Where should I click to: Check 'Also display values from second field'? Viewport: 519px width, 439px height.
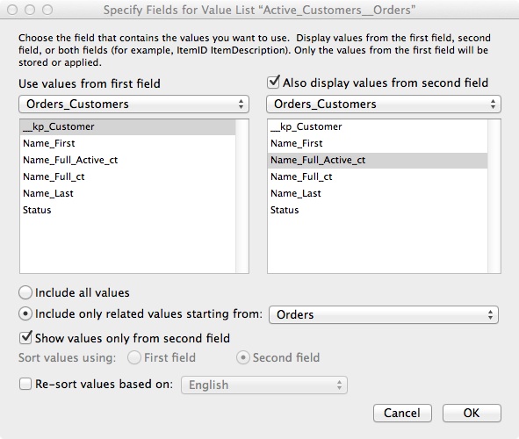click(273, 83)
